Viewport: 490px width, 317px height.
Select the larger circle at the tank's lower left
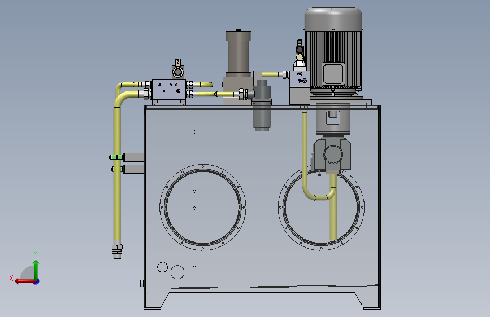coord(177,272)
